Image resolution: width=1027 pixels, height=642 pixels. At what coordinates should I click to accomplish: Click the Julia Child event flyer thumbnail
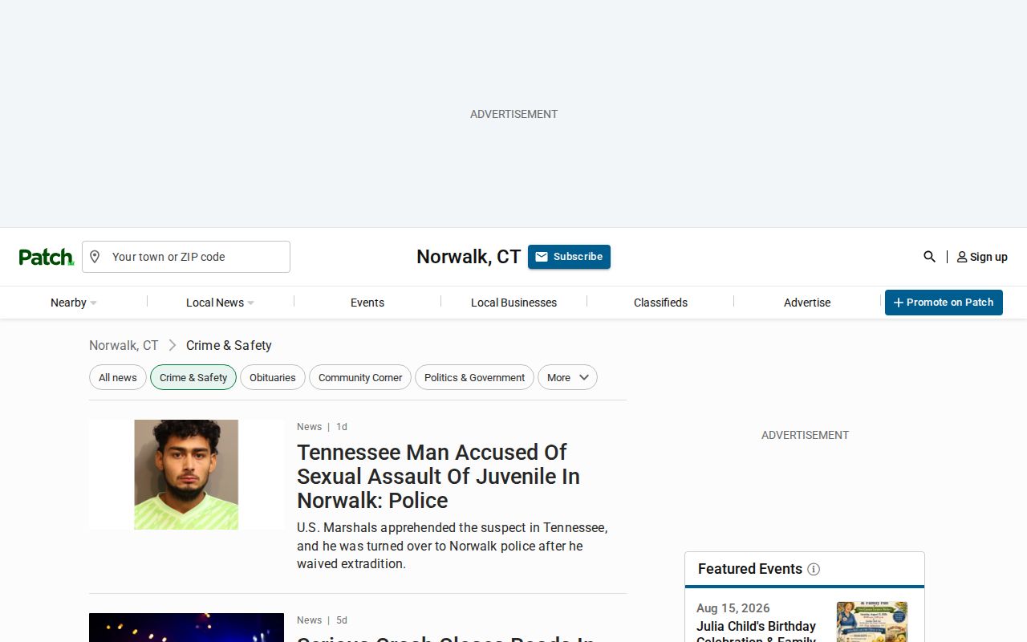(872, 622)
